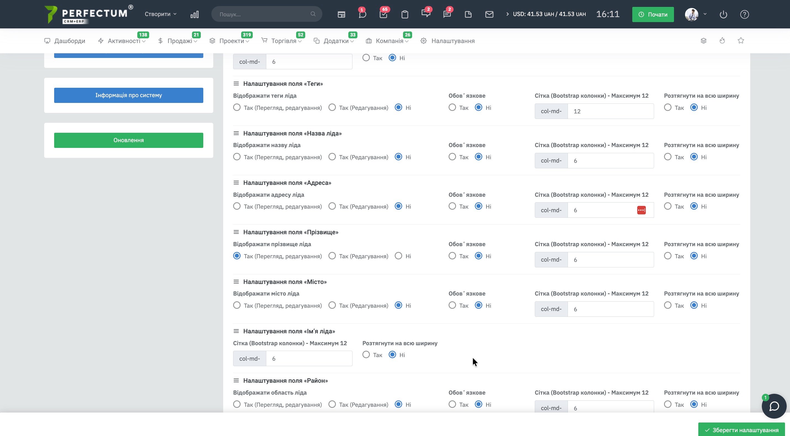Click the calendar icon in top bar
This screenshot has width=790, height=436.
pyautogui.click(x=341, y=14)
